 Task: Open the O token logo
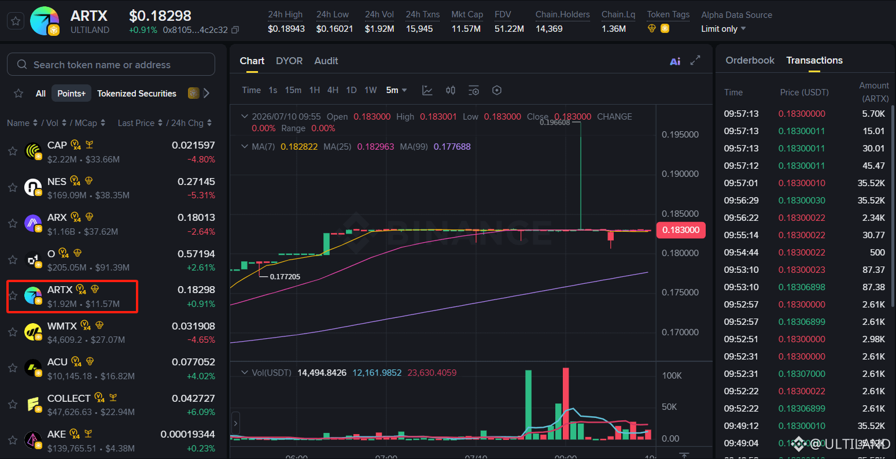click(33, 260)
